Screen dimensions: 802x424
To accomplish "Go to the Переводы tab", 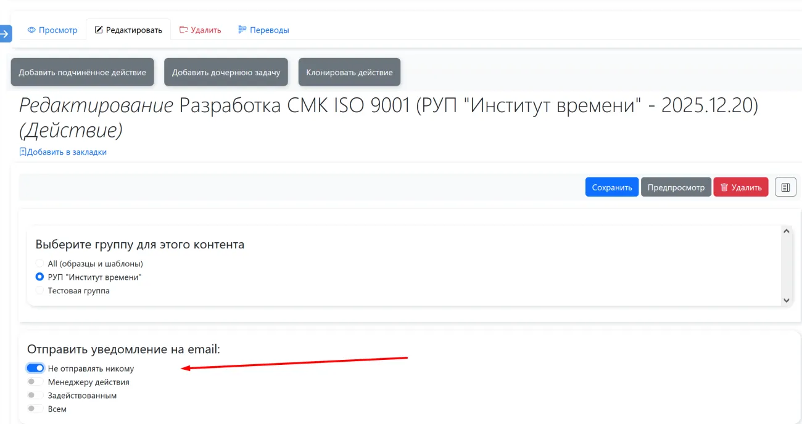I will tap(263, 30).
